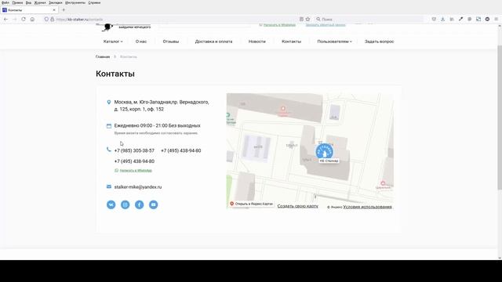This screenshot has width=502, height=282.
Task: Click the envelope email icon
Action: 109,186
